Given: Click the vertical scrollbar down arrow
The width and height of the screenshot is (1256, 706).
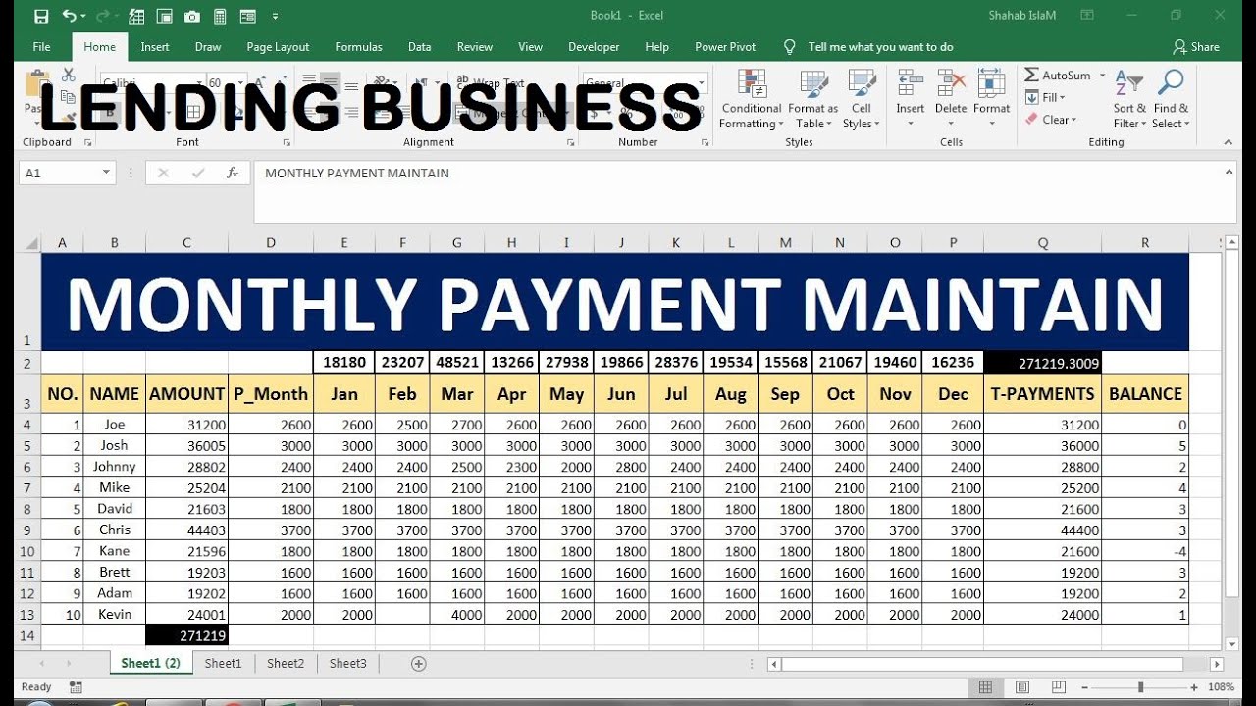Looking at the screenshot, I should (x=1232, y=643).
